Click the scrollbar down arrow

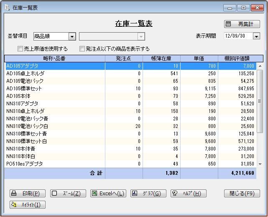pos(260,164)
